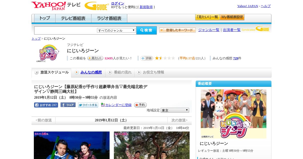Open the ヘルプ link
The width and height of the screenshot is (303, 159).
coord(266,6)
